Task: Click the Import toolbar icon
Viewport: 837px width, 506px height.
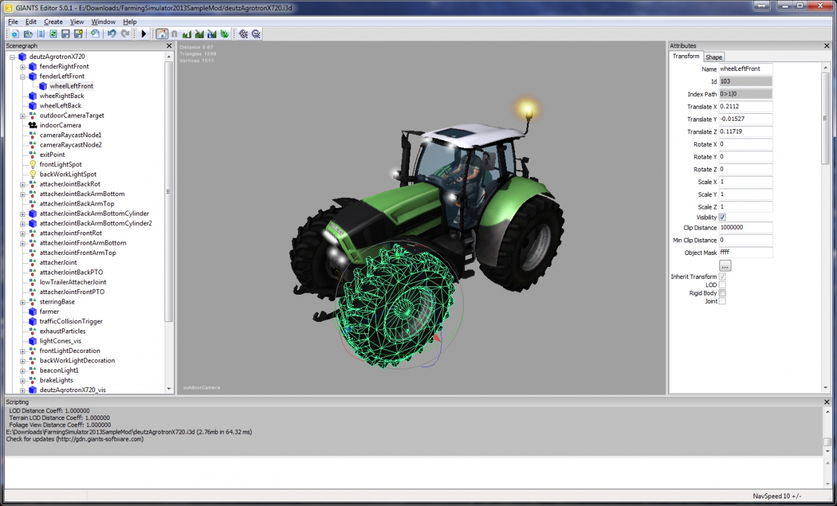Action: (95, 34)
